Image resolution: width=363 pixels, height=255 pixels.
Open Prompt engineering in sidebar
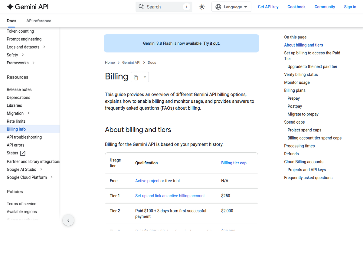[24, 39]
